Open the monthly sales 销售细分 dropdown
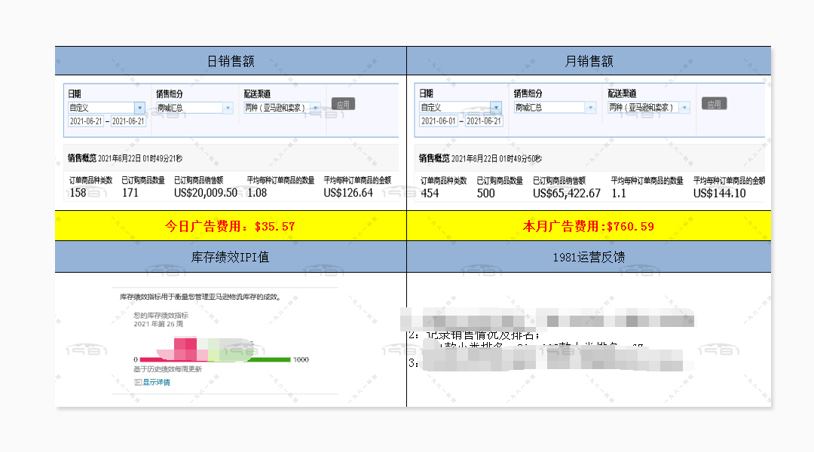 point(555,107)
